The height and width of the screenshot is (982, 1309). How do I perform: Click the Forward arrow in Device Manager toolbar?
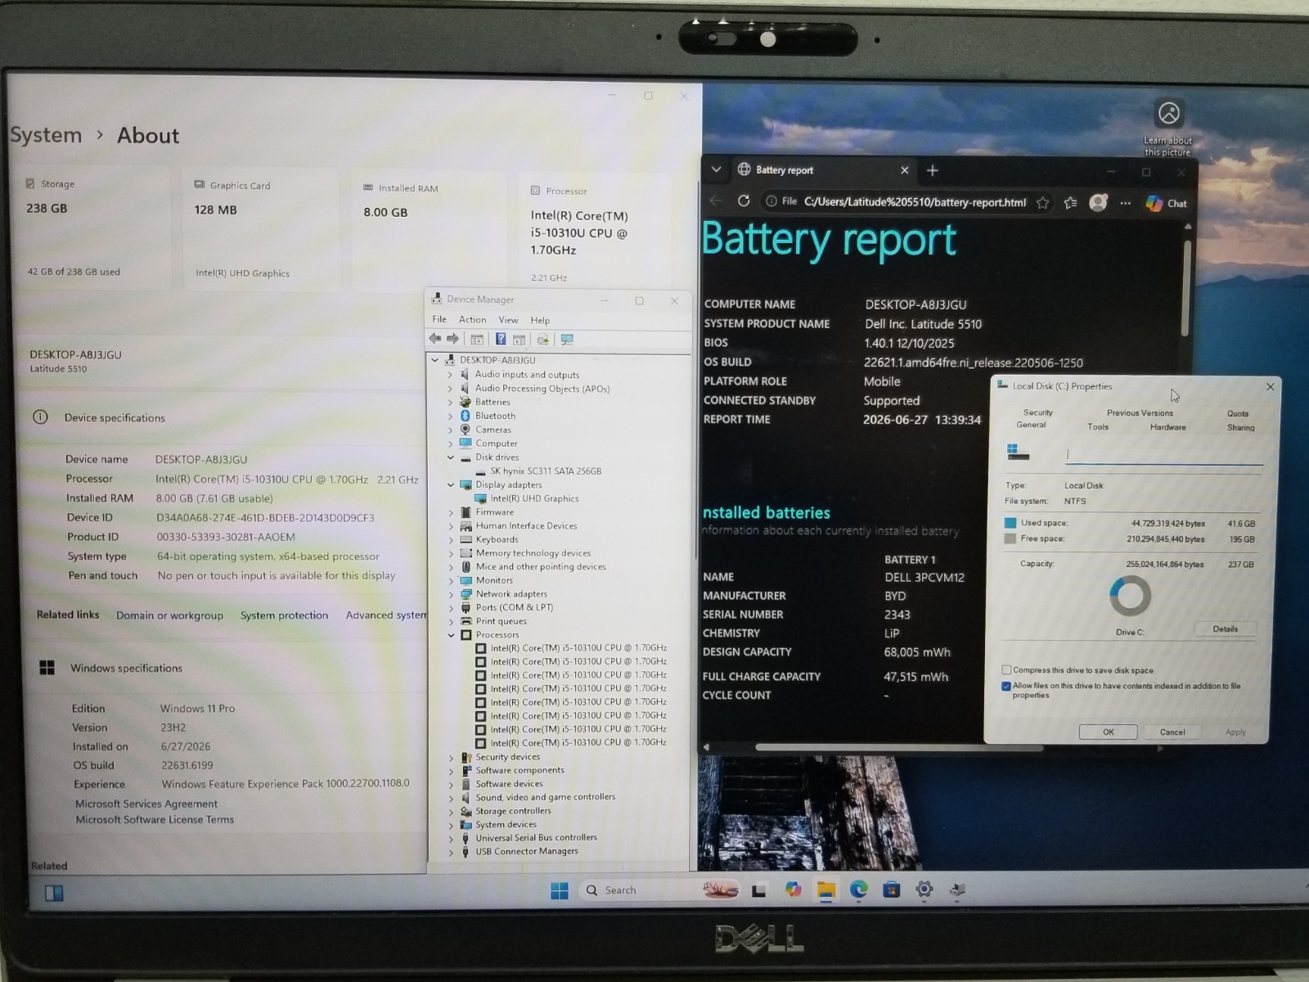tap(453, 339)
